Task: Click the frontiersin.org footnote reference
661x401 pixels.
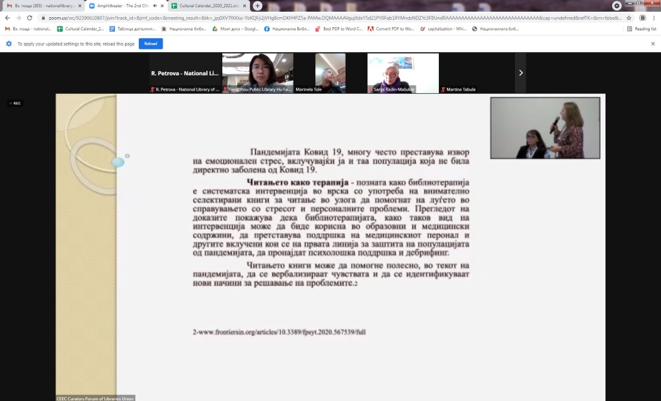Action: point(279,332)
